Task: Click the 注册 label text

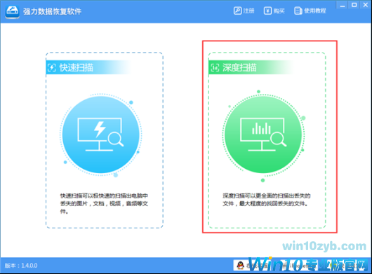Action: pyautogui.click(x=249, y=11)
